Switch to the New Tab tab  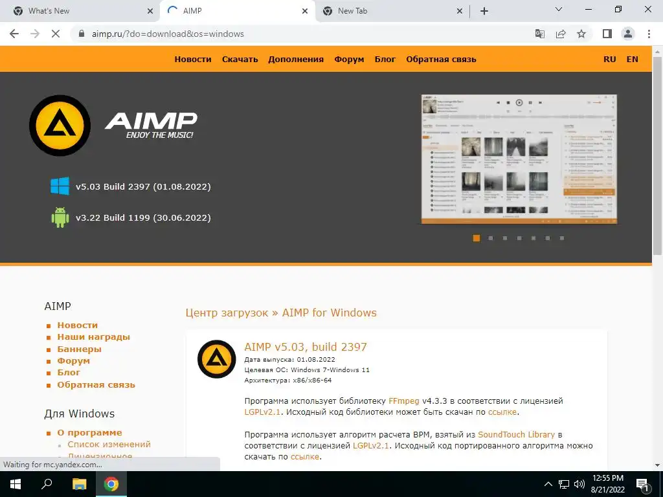point(392,11)
